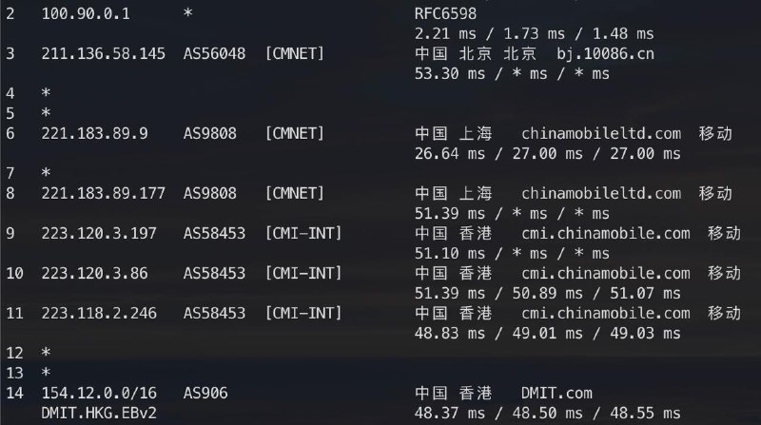
Task: Click AS58453 on the hop 11 row
Action: point(214,314)
